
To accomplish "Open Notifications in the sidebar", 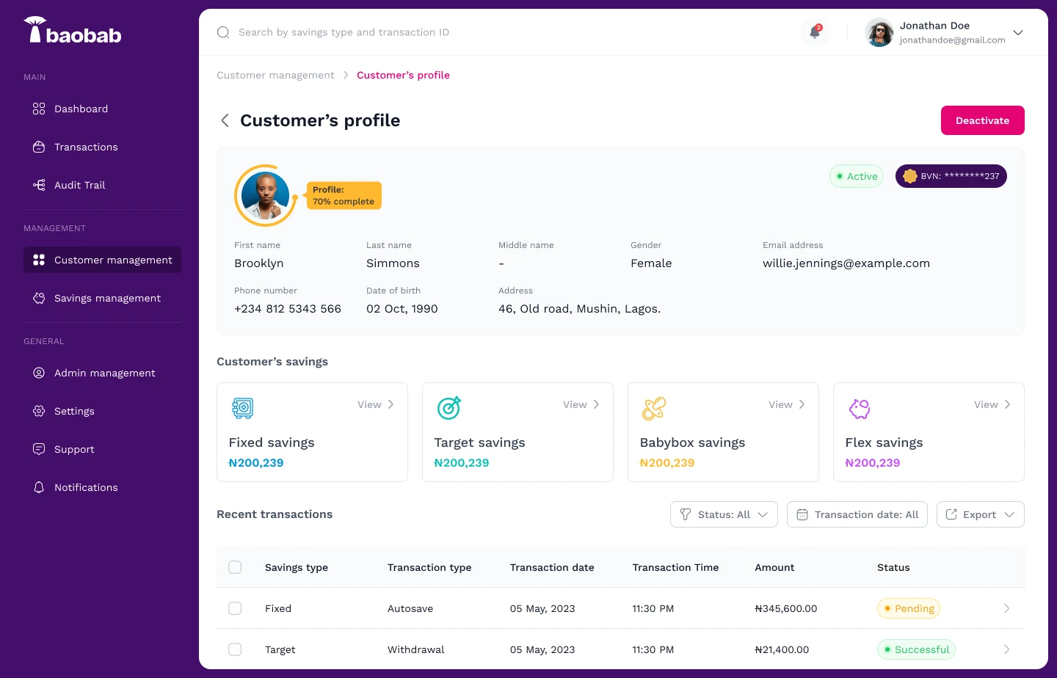I will [x=102, y=487].
